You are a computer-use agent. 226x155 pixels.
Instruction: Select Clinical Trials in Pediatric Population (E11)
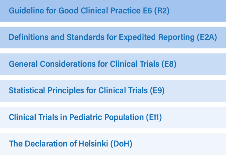113,118
